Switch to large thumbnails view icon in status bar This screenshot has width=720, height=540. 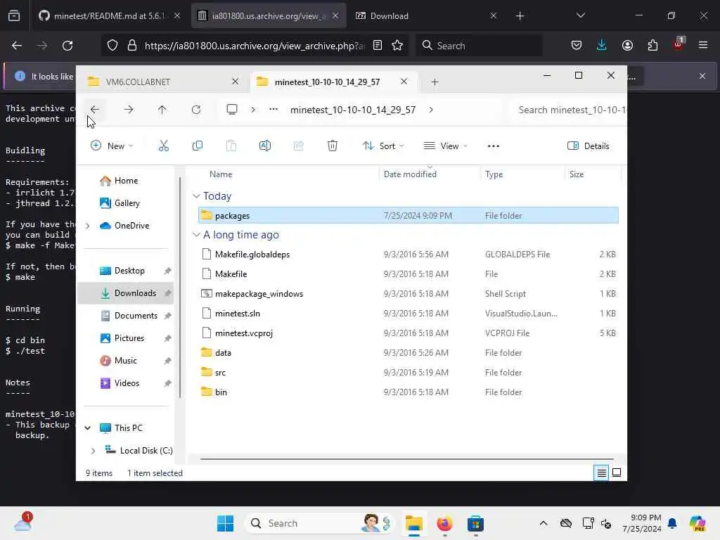617,472
